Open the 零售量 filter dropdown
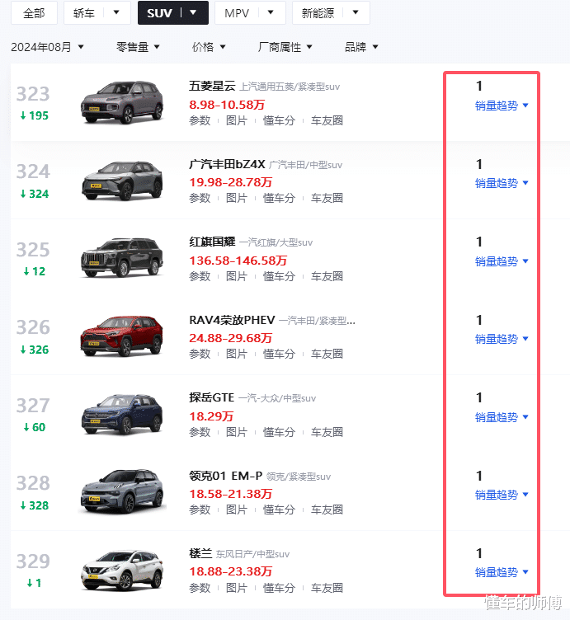Screen dimensions: 570x620 (138, 47)
